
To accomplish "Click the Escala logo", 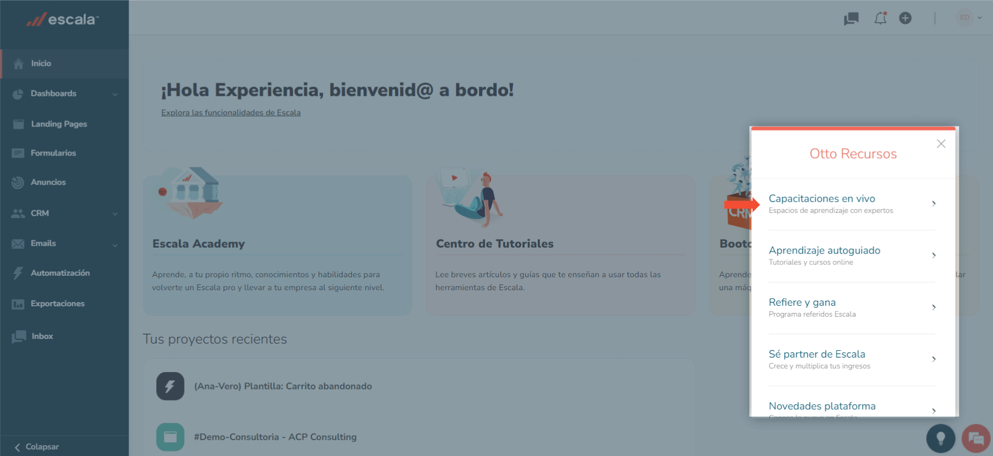I will pos(62,20).
